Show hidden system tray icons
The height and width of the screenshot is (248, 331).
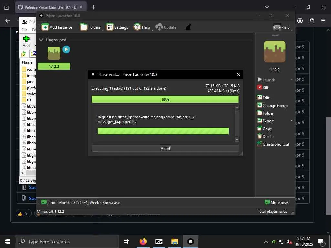(266, 242)
